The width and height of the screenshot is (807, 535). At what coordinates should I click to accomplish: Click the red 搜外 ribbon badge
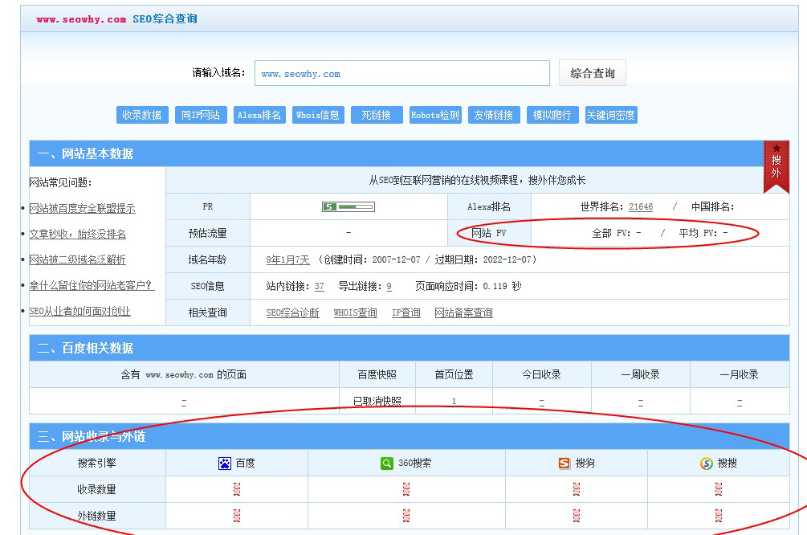click(776, 166)
